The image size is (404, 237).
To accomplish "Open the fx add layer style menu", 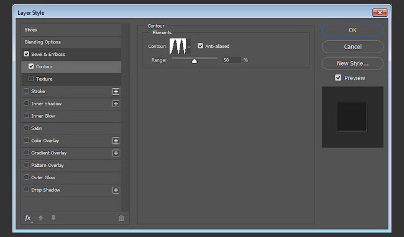I will point(28,218).
